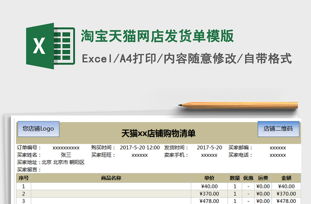This screenshot has height=204, width=311.
Task: Click the 买家旺旺 label
Action: 103,155
